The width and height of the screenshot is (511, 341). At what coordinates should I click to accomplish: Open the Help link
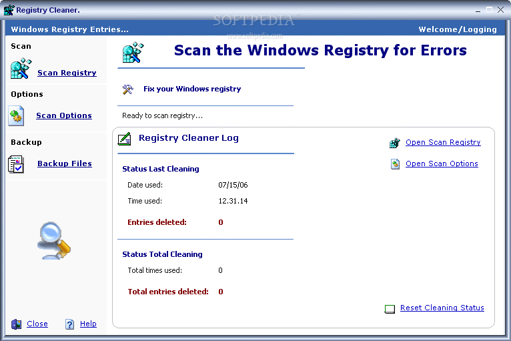click(x=88, y=324)
